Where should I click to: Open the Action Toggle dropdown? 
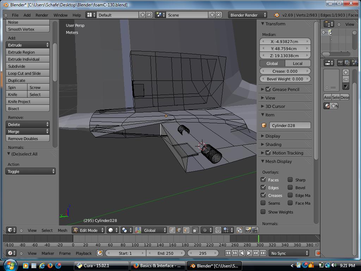[30, 171]
